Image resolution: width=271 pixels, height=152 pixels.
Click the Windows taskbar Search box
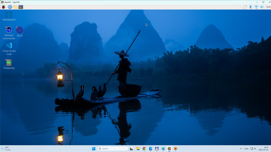tap(113, 149)
